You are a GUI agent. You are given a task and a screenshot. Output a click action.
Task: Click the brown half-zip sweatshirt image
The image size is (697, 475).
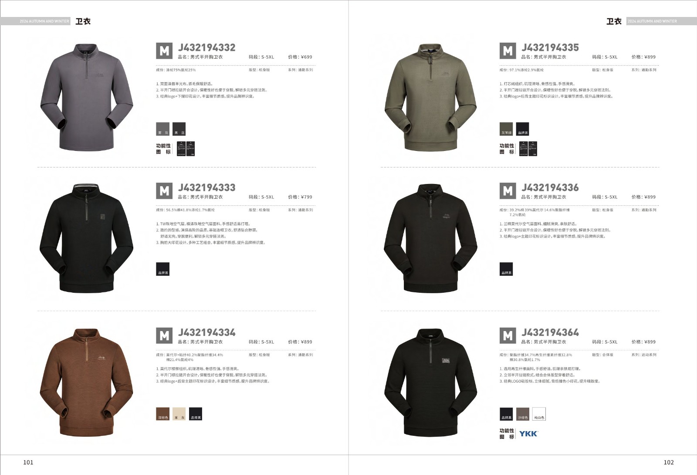coord(87,382)
